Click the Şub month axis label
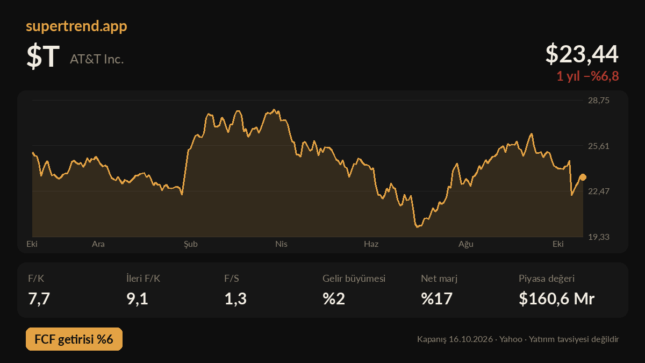 point(191,244)
